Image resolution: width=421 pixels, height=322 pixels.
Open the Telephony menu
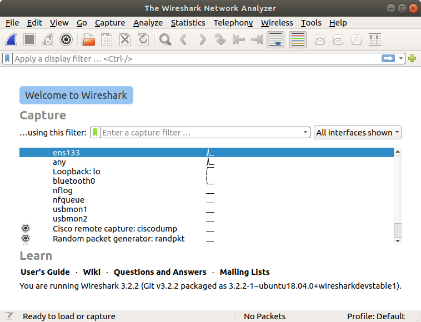click(x=233, y=23)
